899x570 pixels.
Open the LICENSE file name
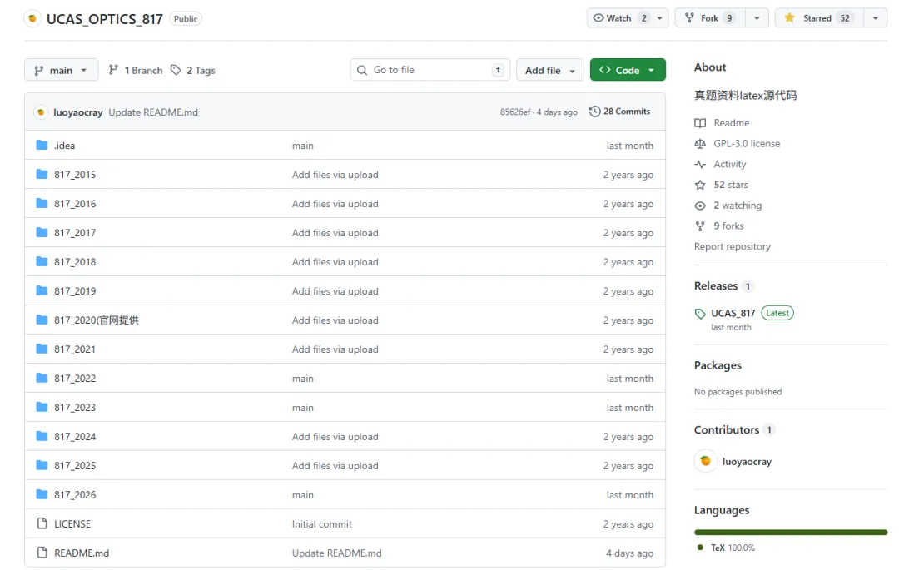point(72,523)
